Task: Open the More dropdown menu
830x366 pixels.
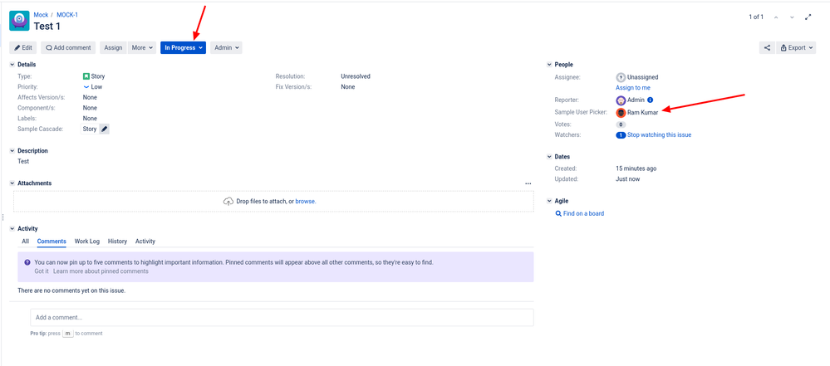Action: tap(142, 47)
